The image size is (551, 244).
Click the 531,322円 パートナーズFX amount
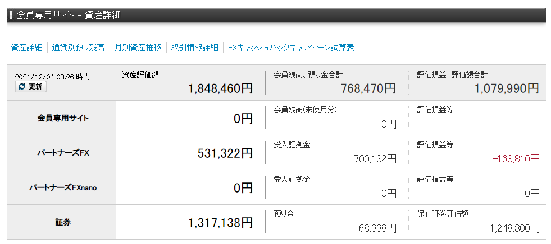pyautogui.click(x=225, y=153)
